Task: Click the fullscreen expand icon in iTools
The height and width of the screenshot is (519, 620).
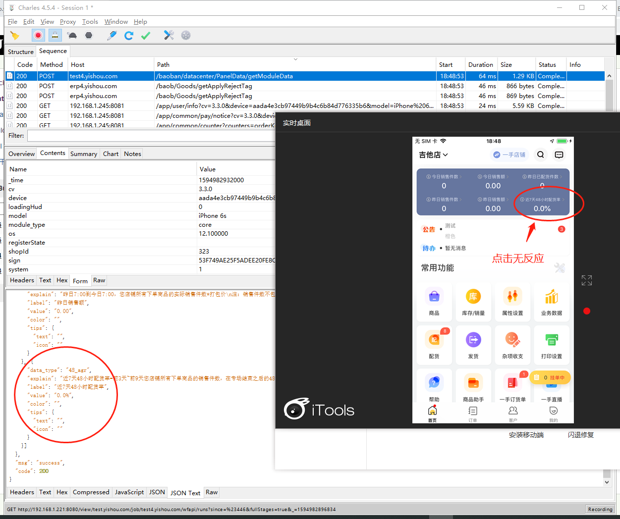Action: tap(587, 280)
